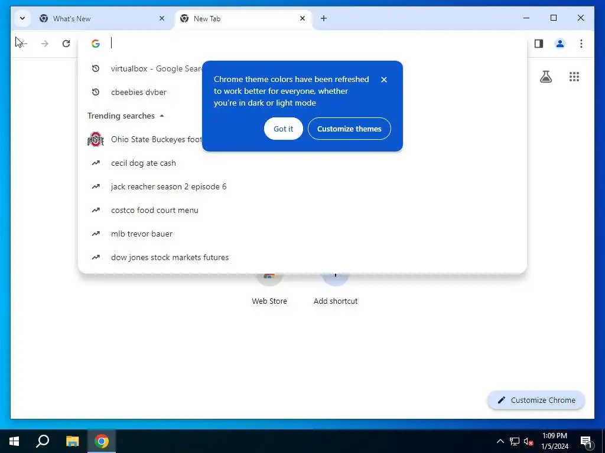
Task: Select the New Tab tab
Action: pyautogui.click(x=243, y=18)
